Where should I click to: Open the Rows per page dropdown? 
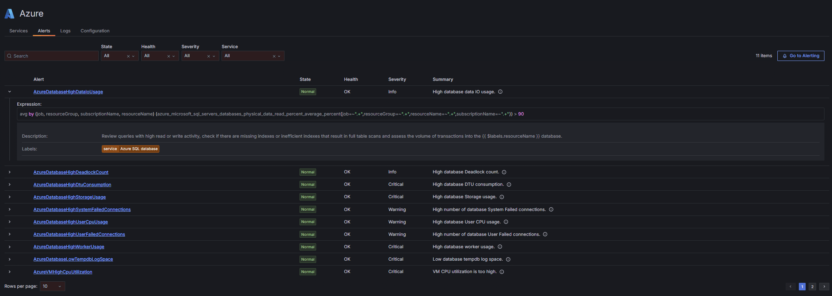52,287
